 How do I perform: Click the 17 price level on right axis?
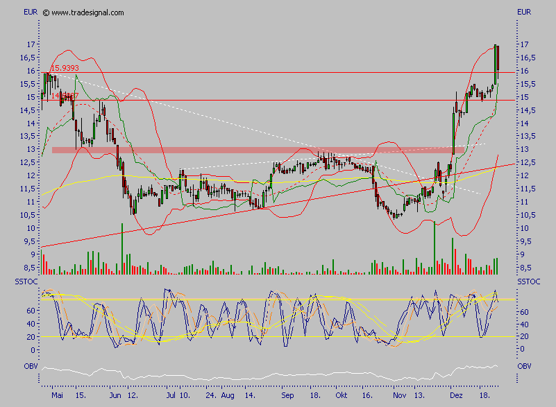click(525, 44)
